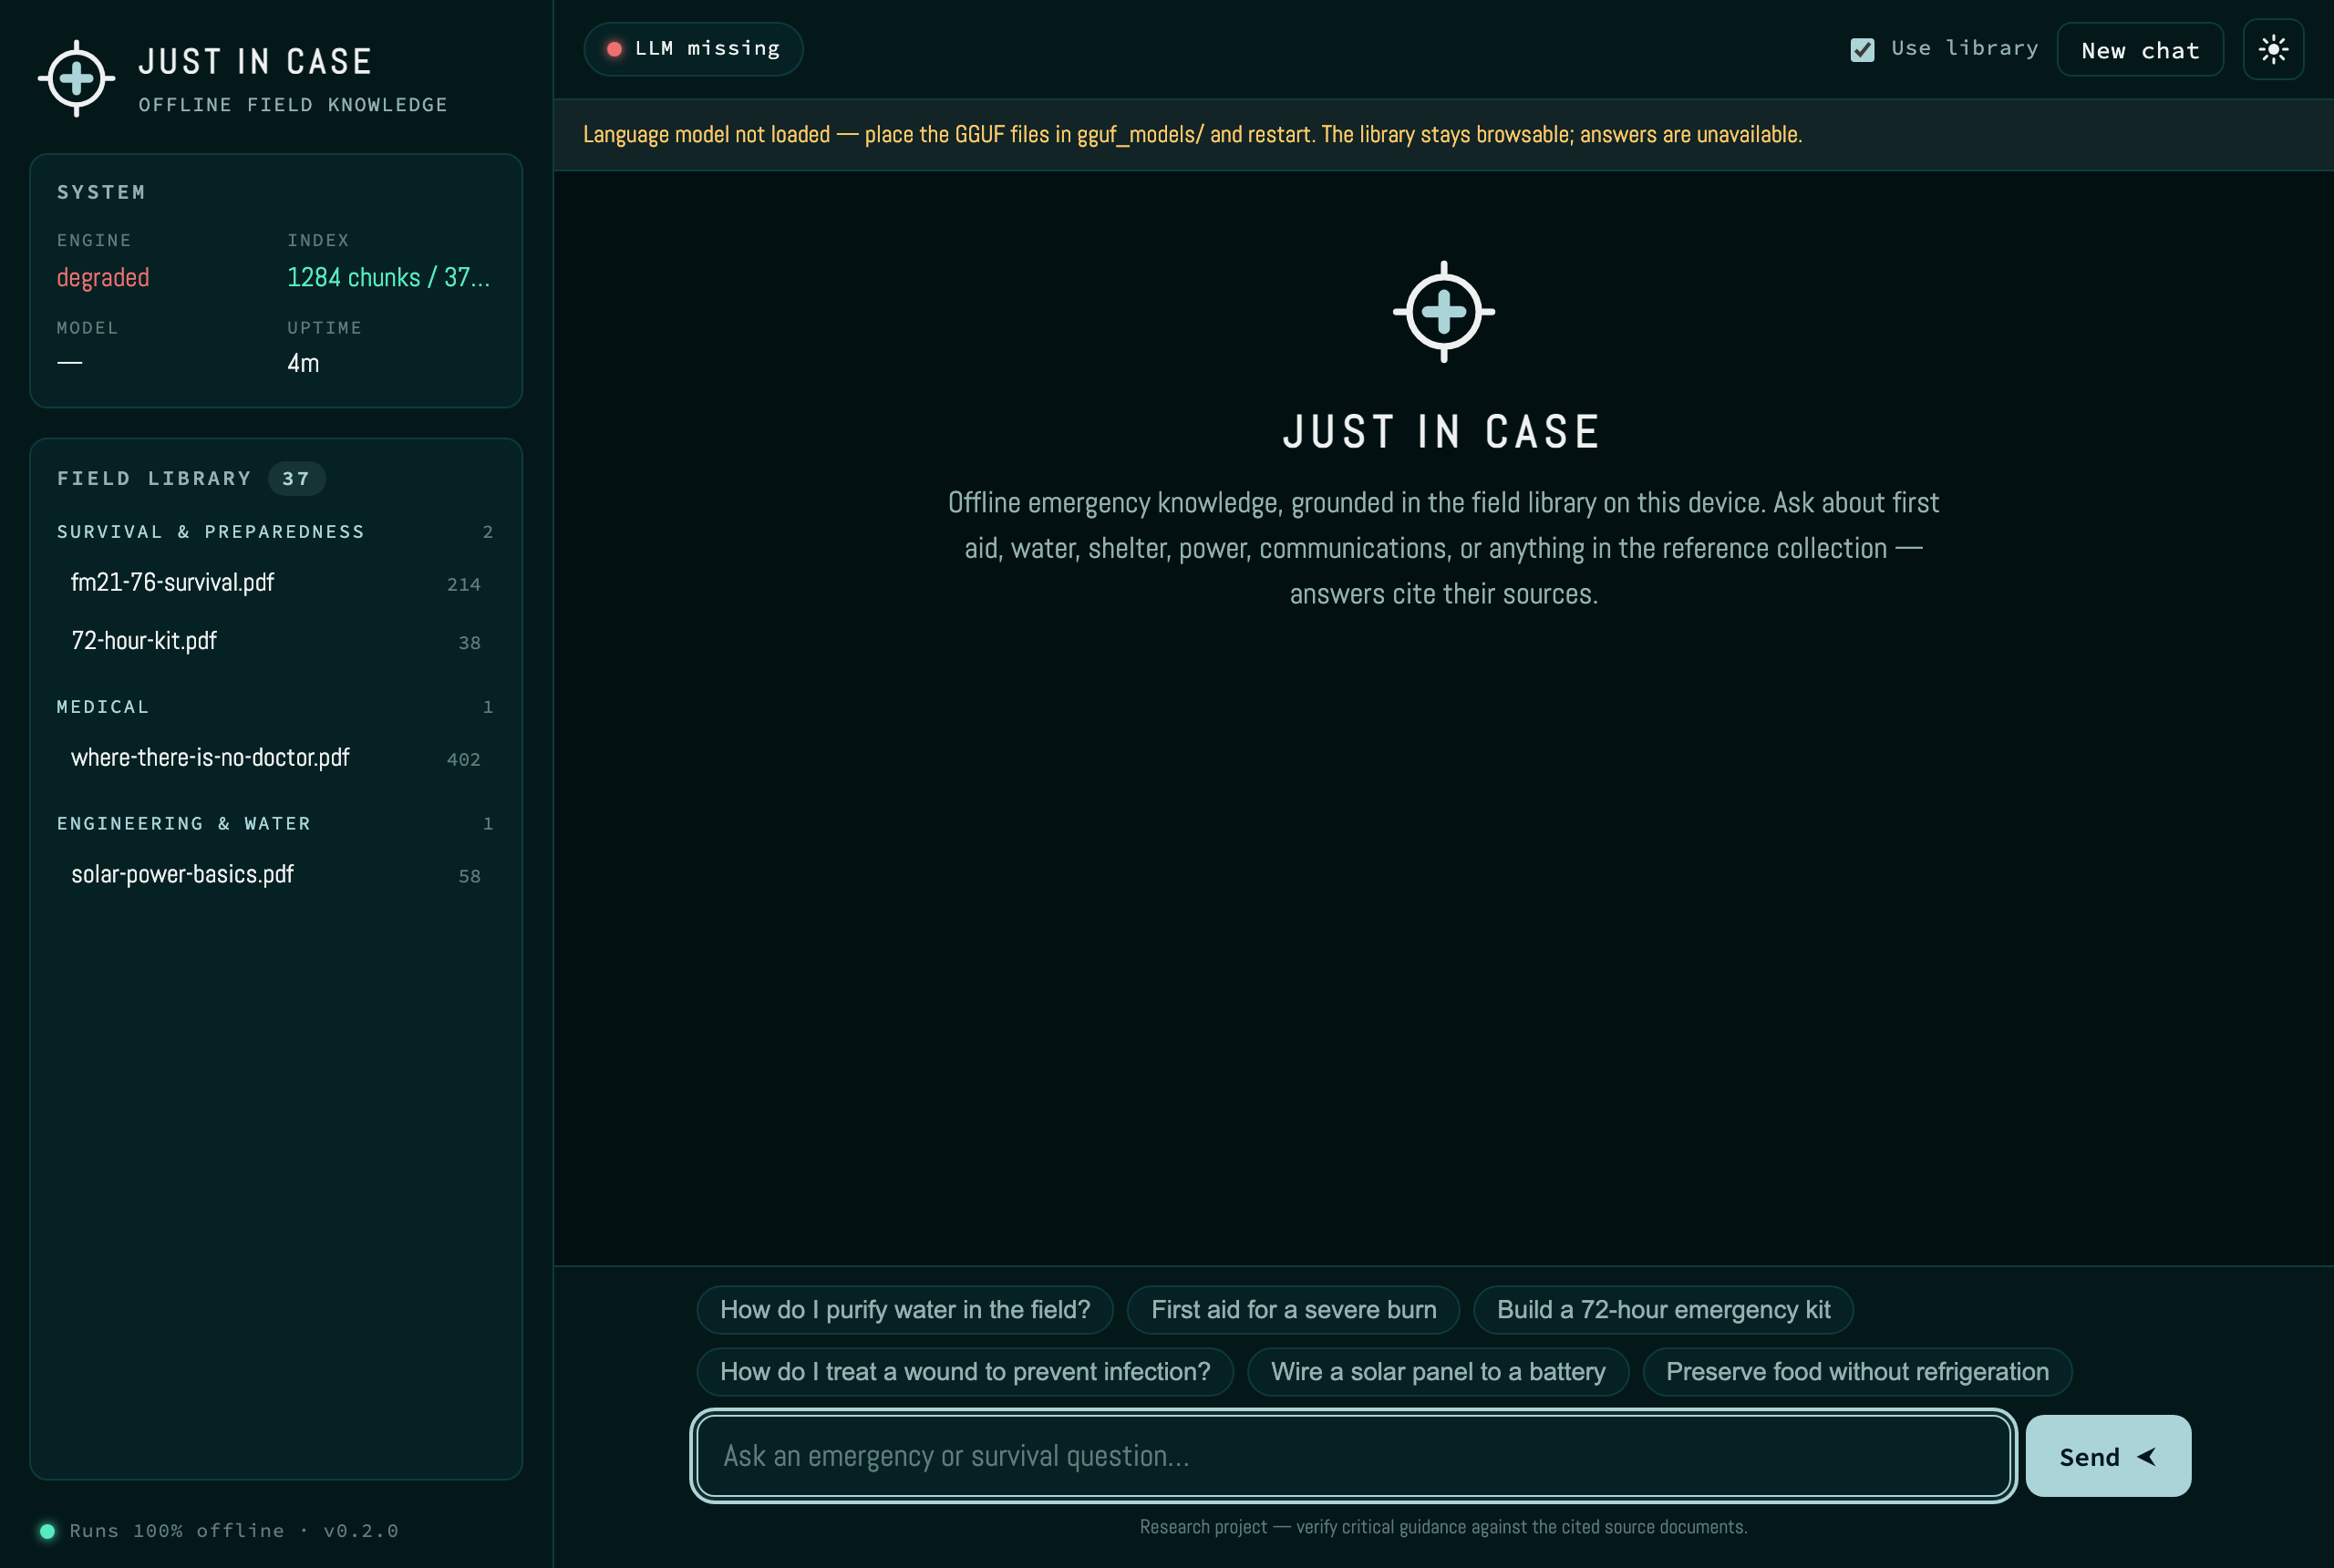Choose 'Wire a solar panel to a battery' chip
This screenshot has width=2334, height=1568.
click(x=1438, y=1372)
